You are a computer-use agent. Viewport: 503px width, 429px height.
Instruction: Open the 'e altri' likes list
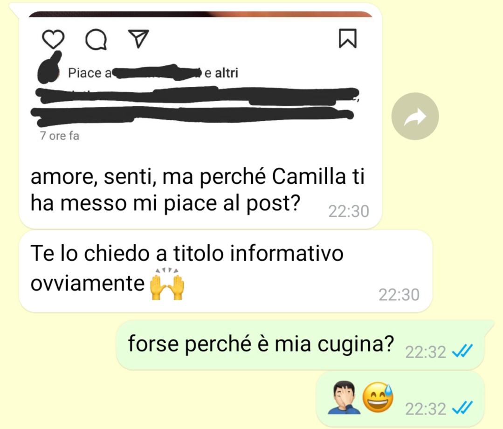click(x=221, y=73)
